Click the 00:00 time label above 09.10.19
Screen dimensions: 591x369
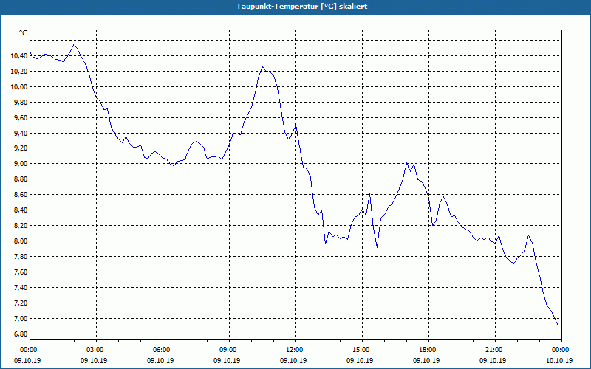pos(30,350)
